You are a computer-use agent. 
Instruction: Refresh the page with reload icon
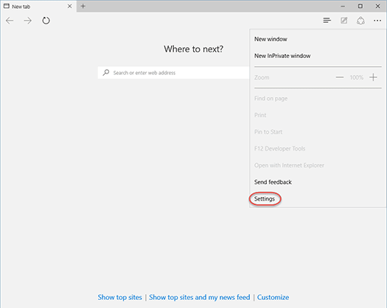(46, 21)
